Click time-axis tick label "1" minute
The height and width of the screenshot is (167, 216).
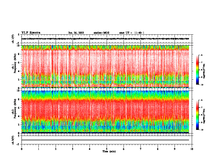(x=39, y=149)
